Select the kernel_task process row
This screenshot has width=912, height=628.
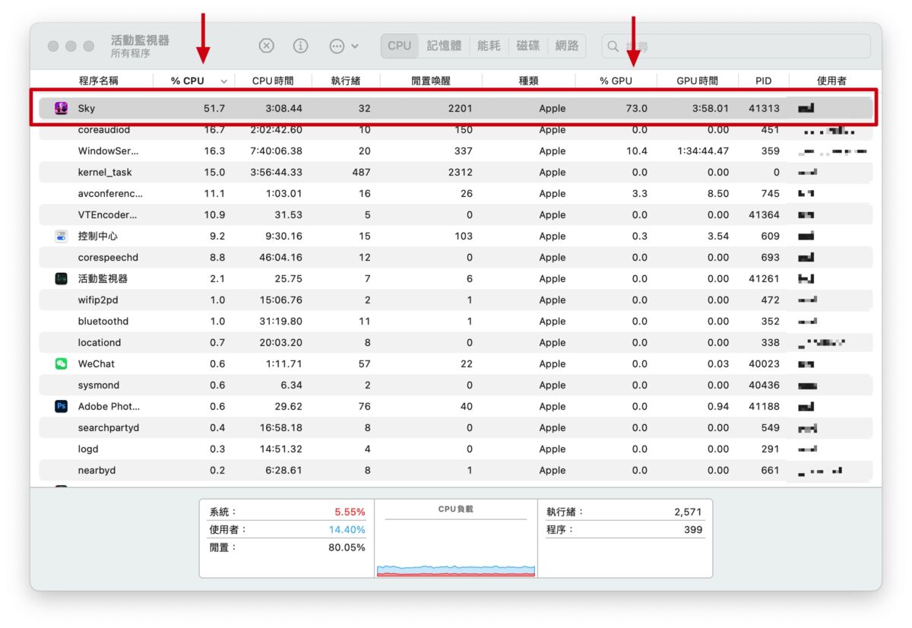(x=304, y=173)
